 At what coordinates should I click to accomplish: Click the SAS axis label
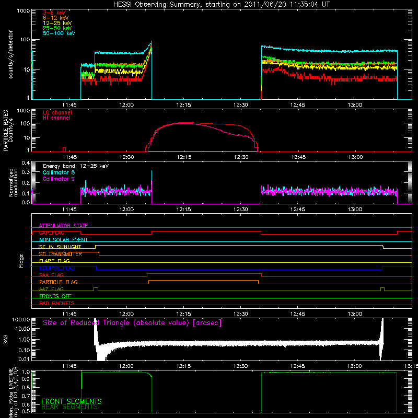tap(6, 339)
